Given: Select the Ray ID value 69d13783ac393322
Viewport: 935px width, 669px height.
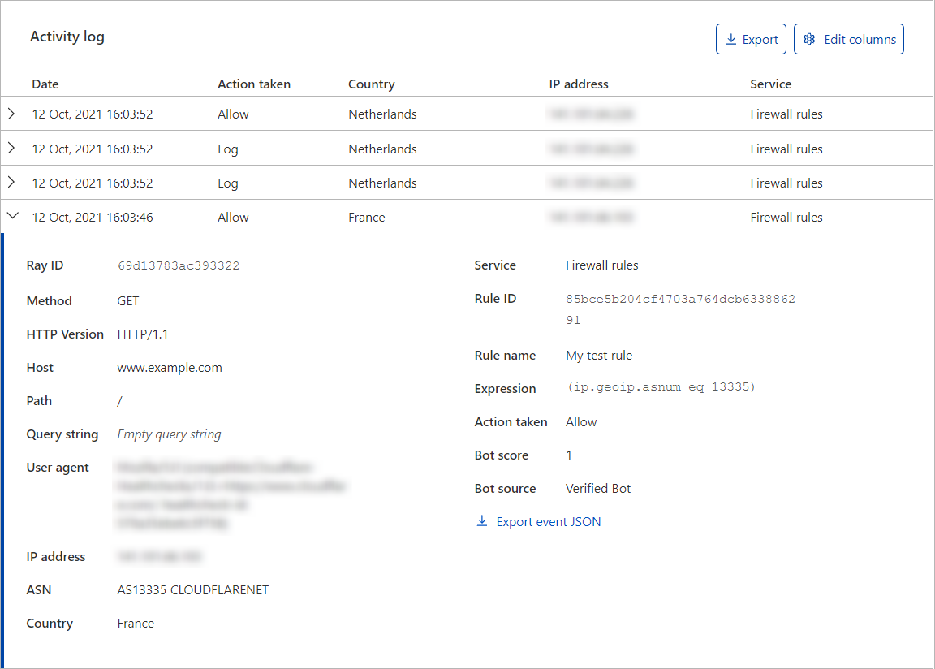Looking at the screenshot, I should (179, 265).
